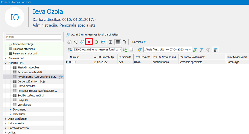The image size is (249, 134).
Task: Sort by the ARFD.Prombūtņ... column header
Action: coord(105,57)
